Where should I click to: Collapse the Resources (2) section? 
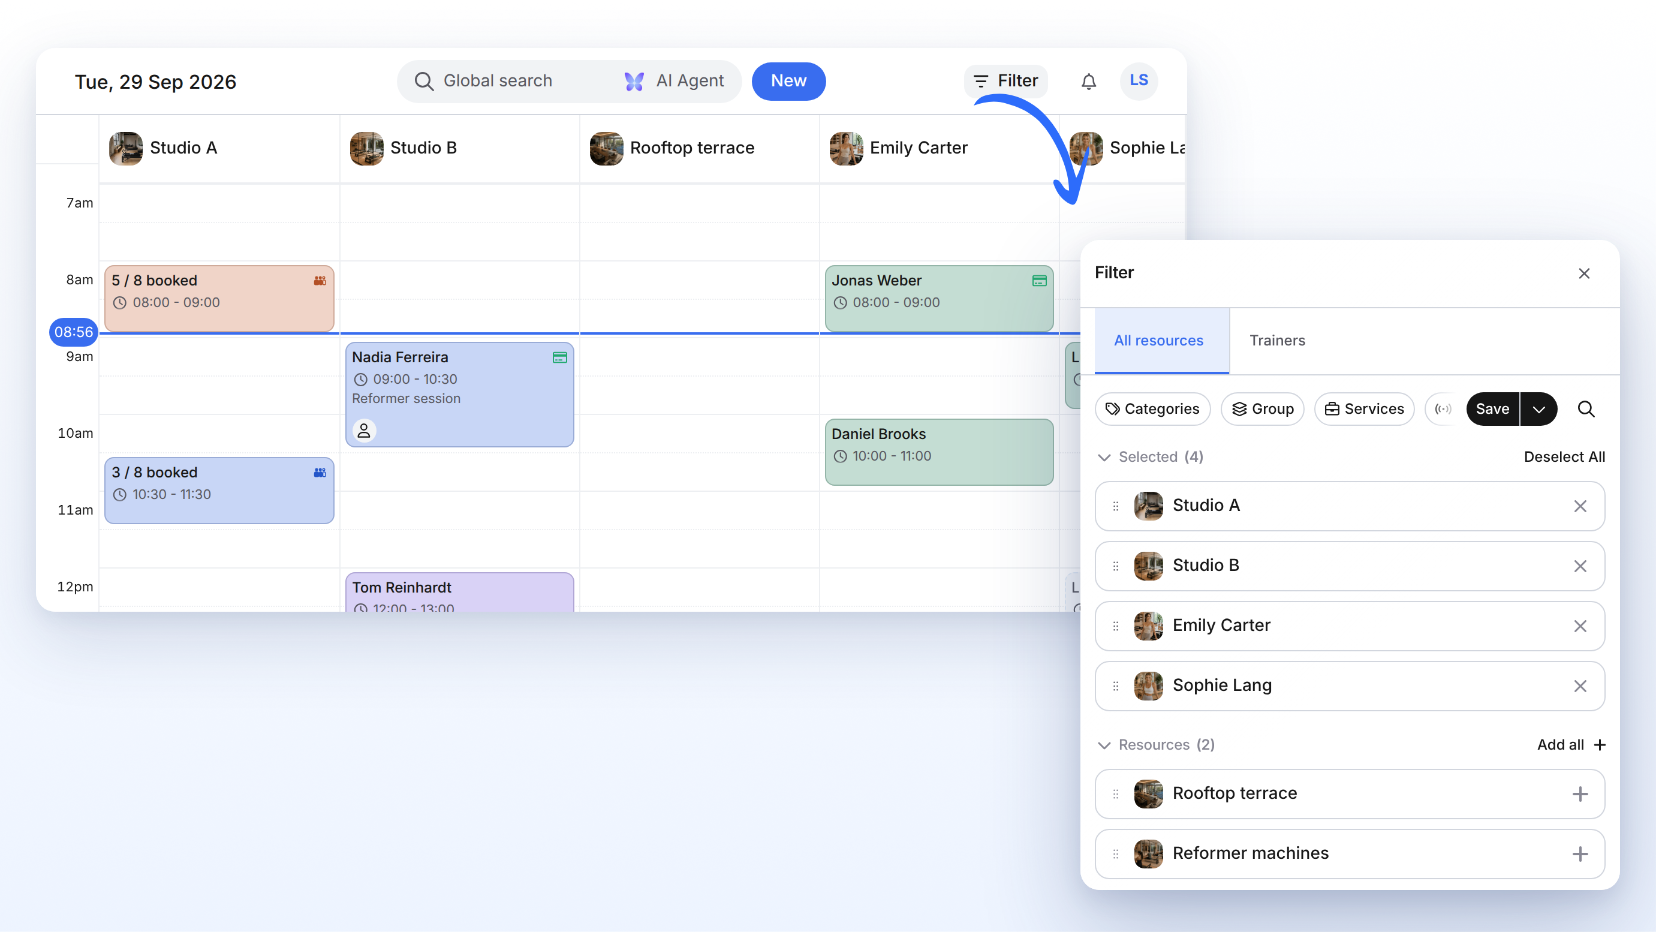click(1104, 745)
